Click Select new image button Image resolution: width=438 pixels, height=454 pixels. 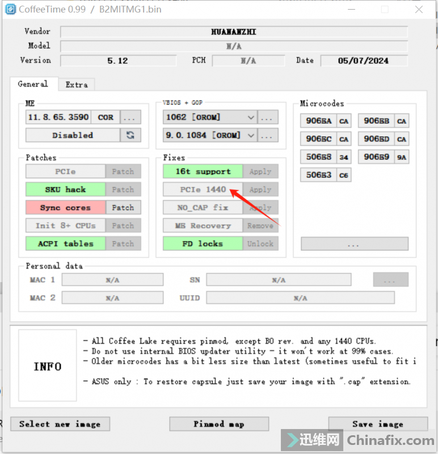pyautogui.click(x=60, y=424)
